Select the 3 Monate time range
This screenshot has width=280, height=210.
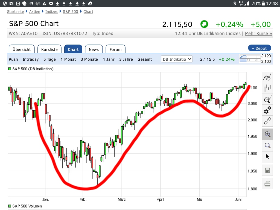89,59
